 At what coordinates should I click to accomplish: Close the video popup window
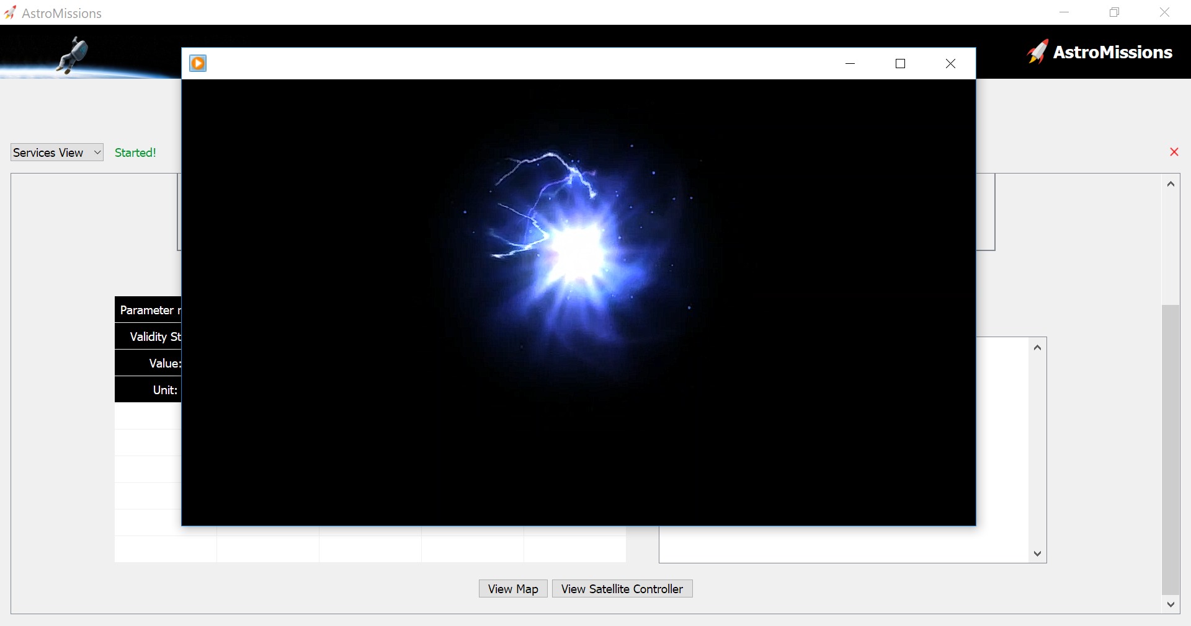click(x=950, y=63)
